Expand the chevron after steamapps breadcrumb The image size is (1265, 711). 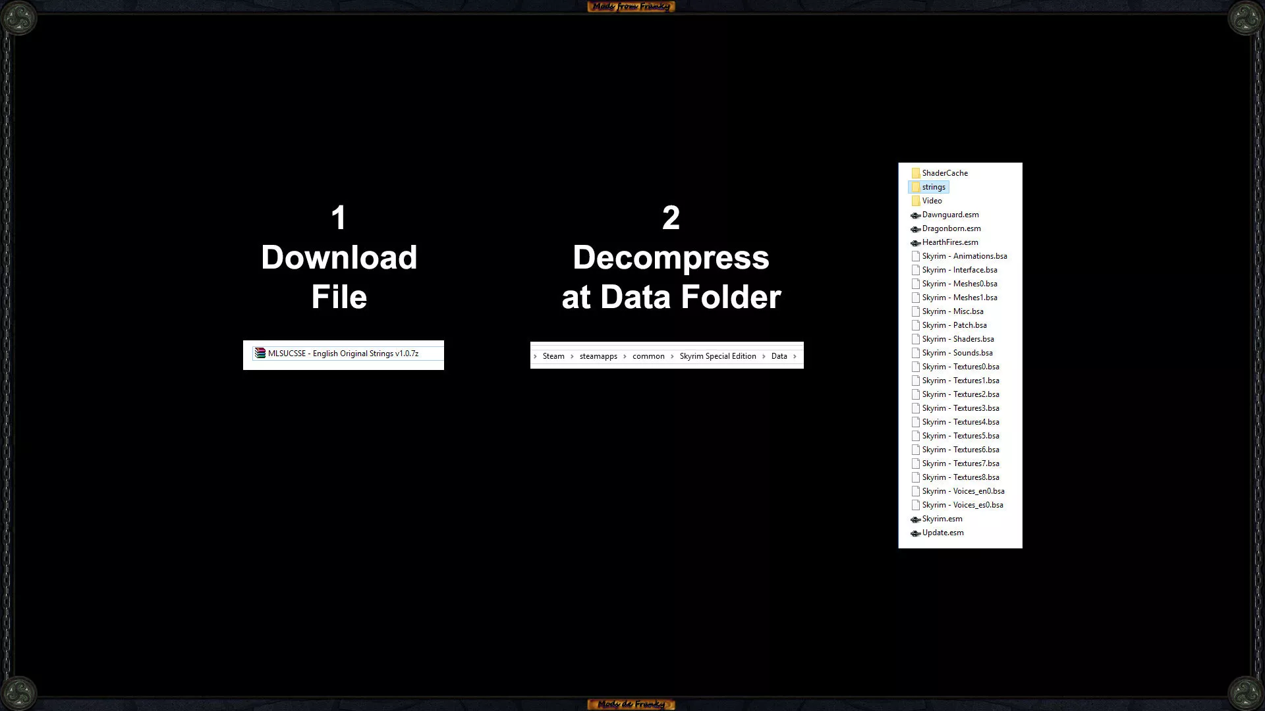625,356
